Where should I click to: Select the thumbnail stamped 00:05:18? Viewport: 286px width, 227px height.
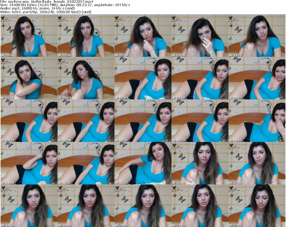[x=29, y=78]
